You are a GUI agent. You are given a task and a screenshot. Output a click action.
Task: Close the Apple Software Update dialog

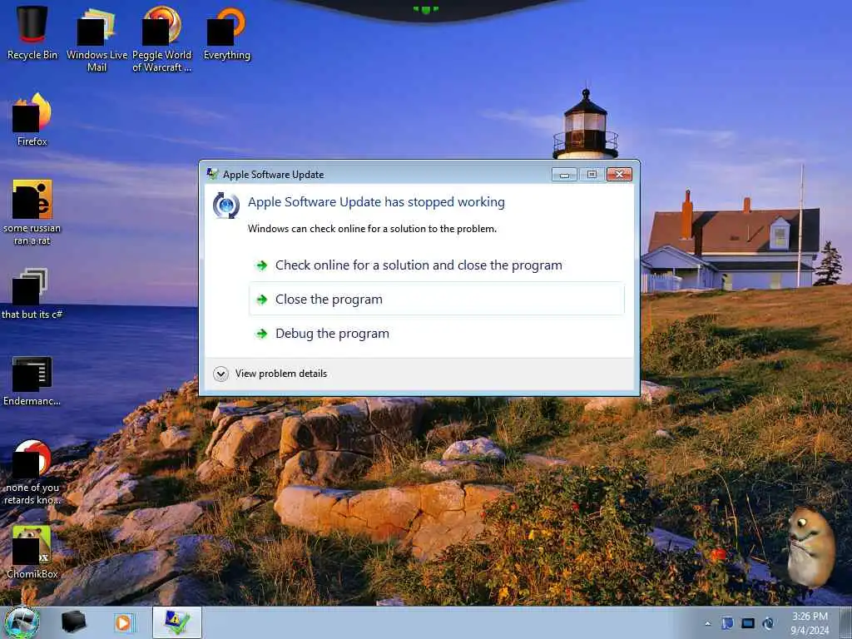pyautogui.click(x=619, y=174)
